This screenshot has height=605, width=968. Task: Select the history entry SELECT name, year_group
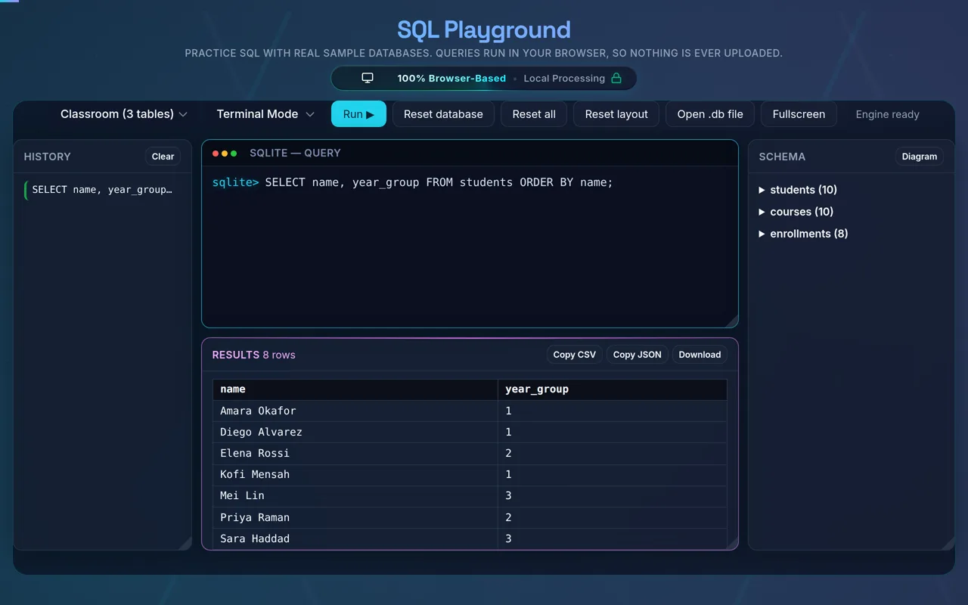(103, 190)
